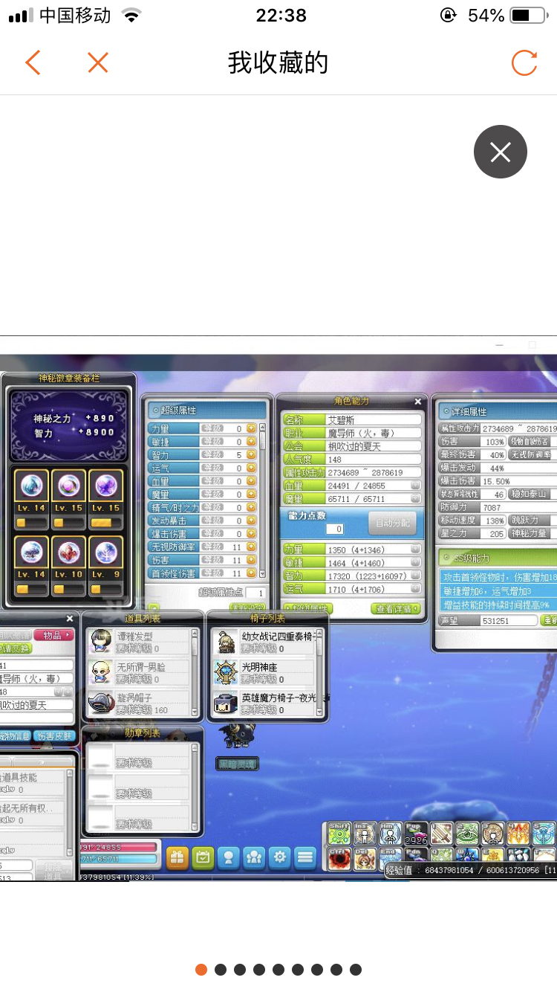Tap the back arrow in the header

[x=33, y=62]
